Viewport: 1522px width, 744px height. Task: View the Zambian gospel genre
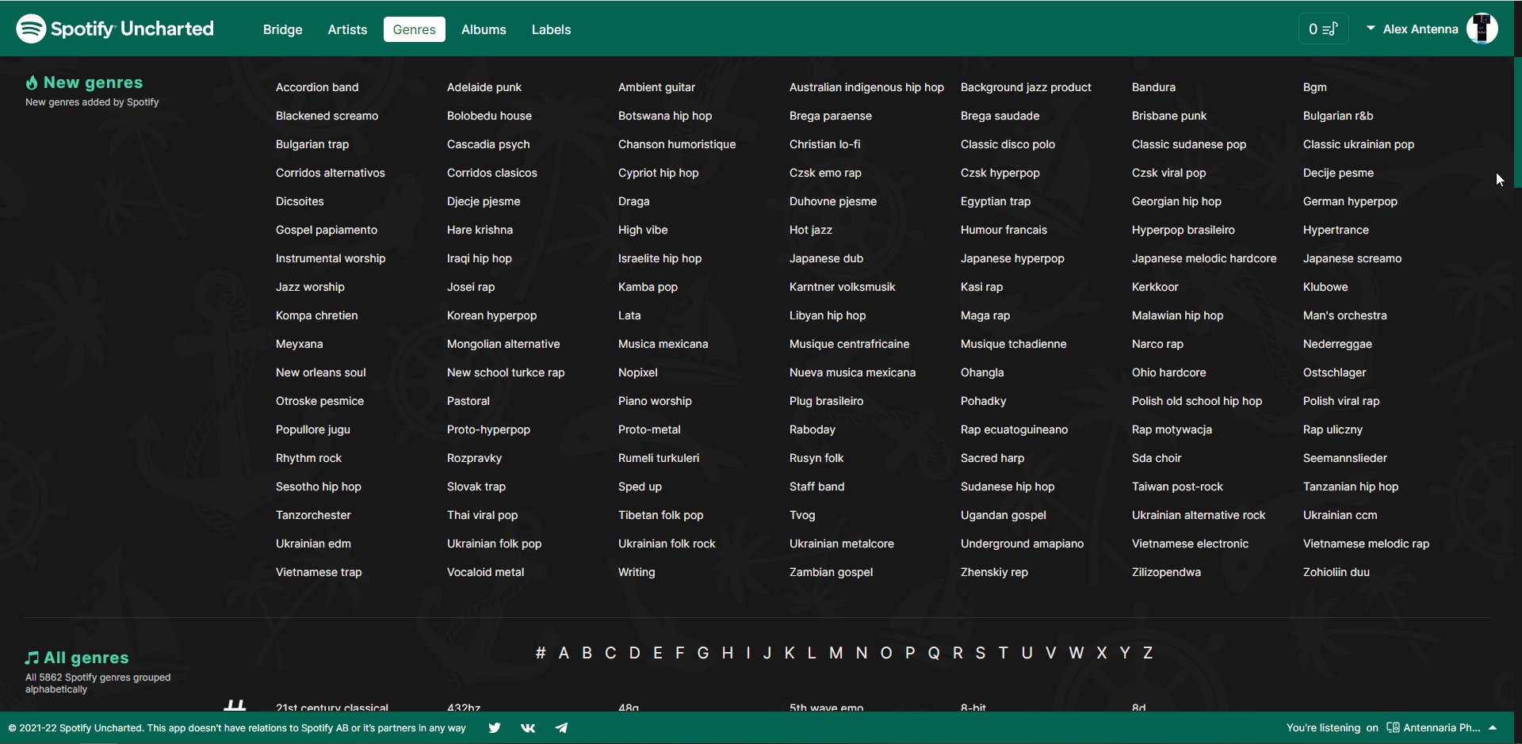(x=831, y=572)
